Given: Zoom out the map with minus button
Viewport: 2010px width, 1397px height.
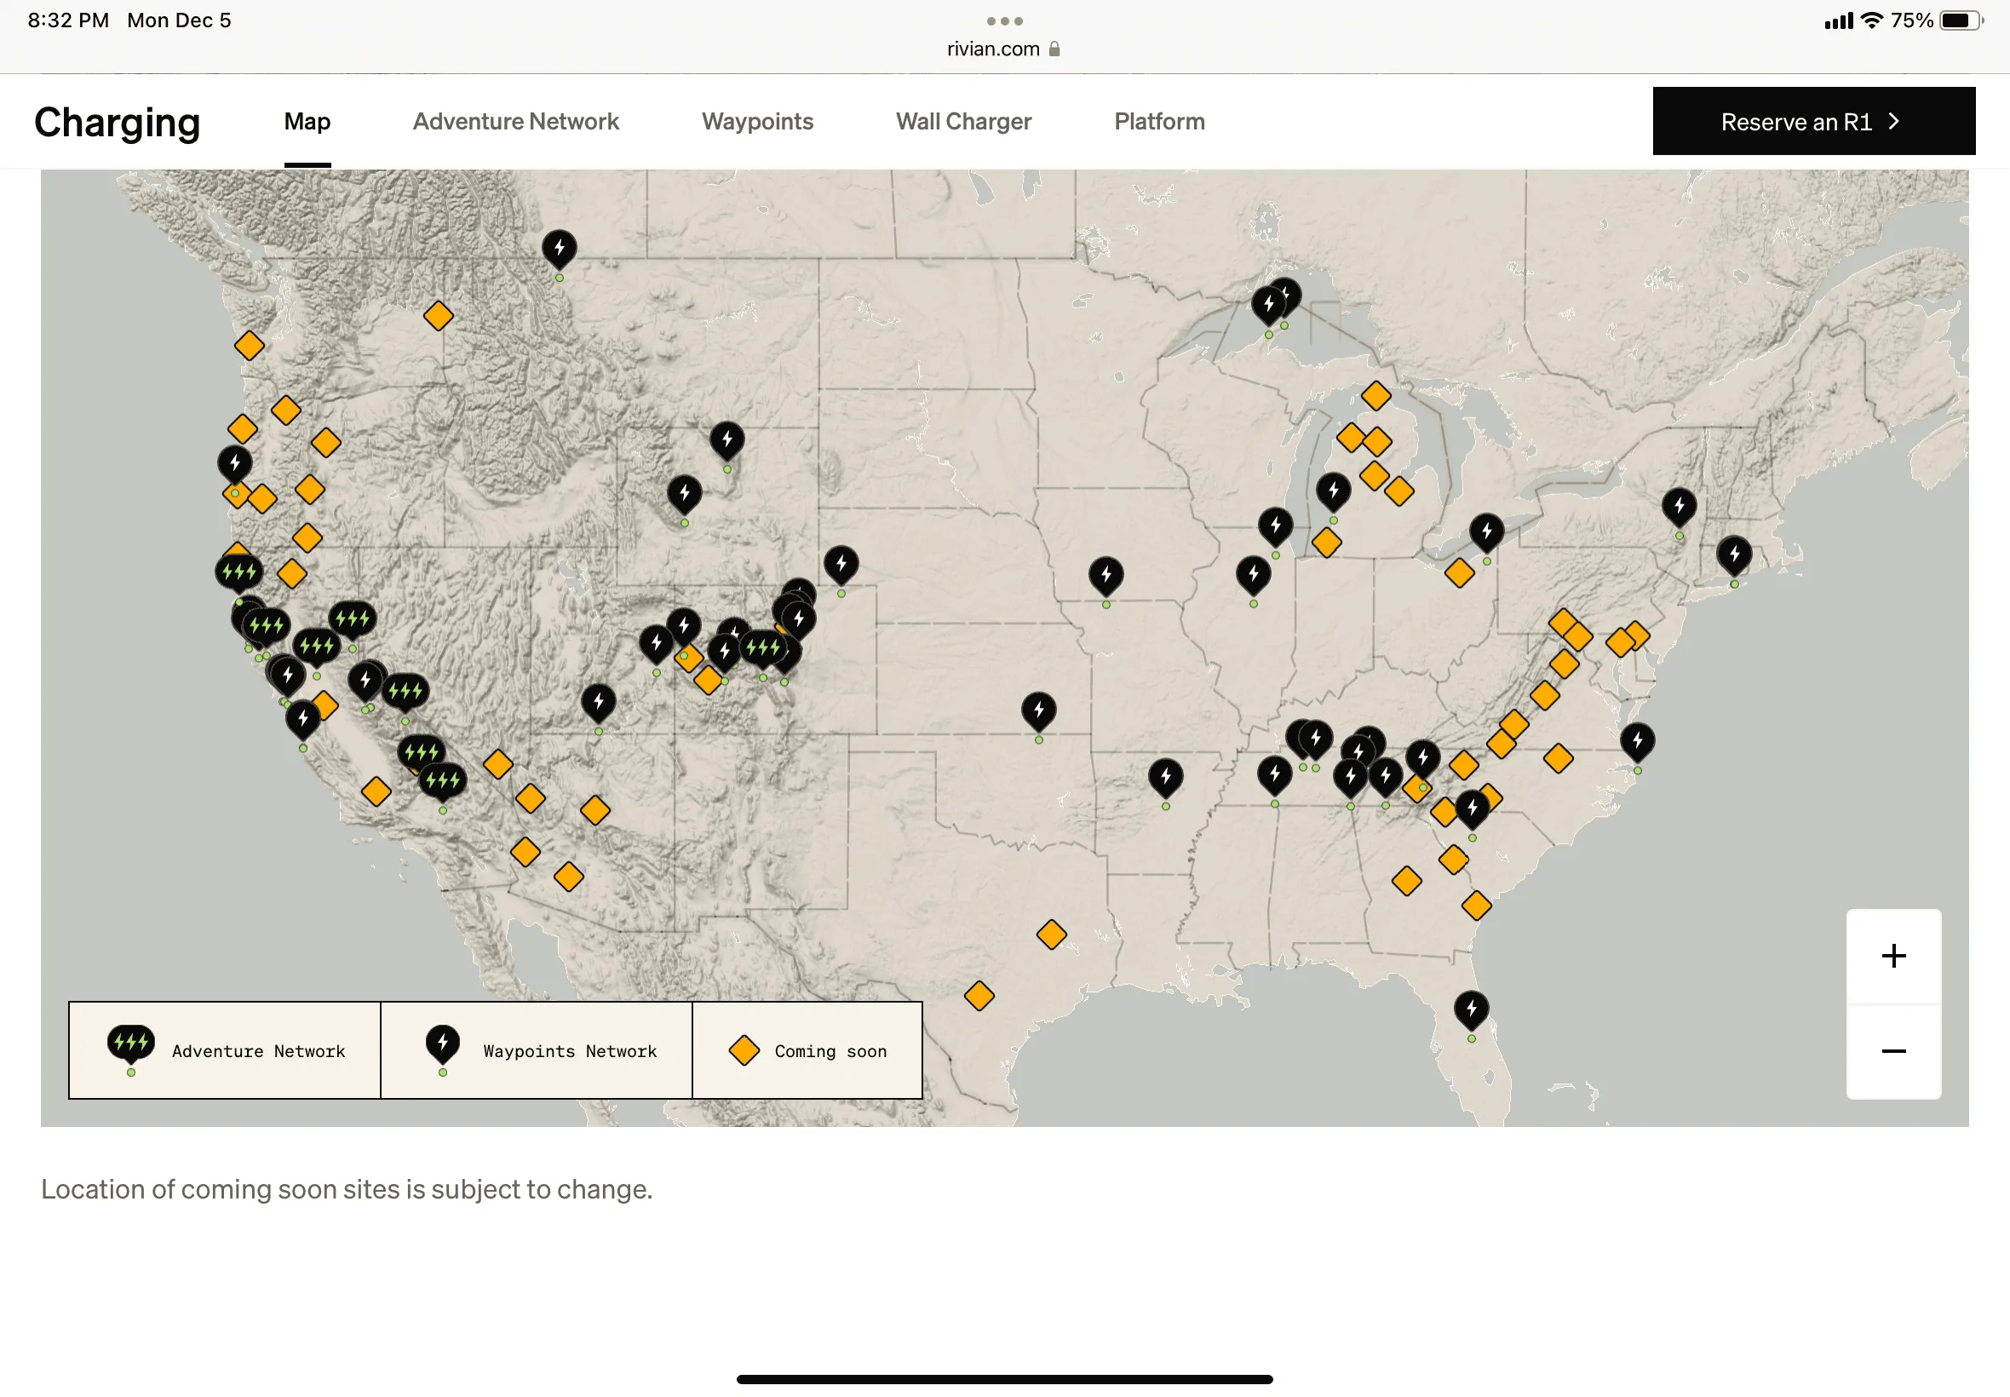Looking at the screenshot, I should [1892, 1050].
